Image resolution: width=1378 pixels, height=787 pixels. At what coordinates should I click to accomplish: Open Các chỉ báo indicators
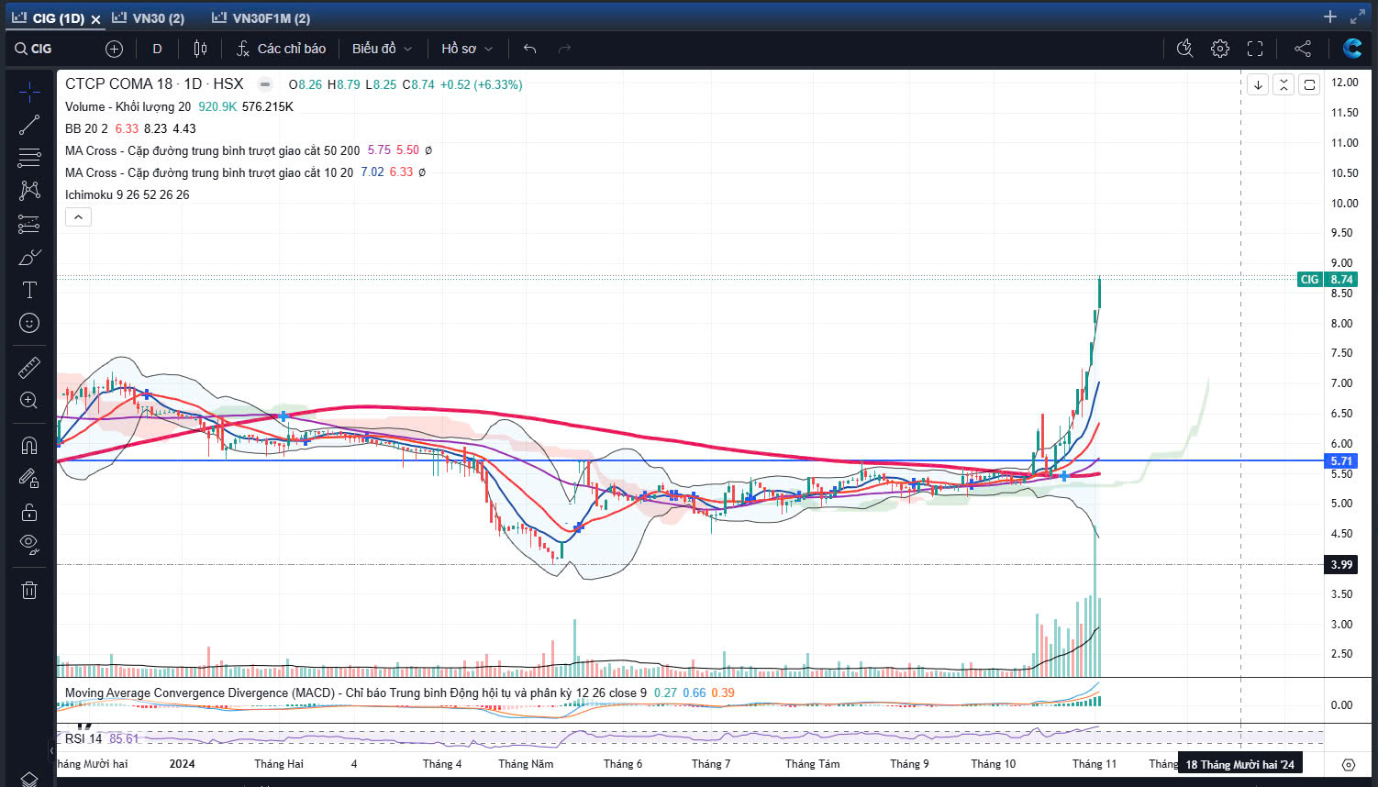click(x=281, y=49)
